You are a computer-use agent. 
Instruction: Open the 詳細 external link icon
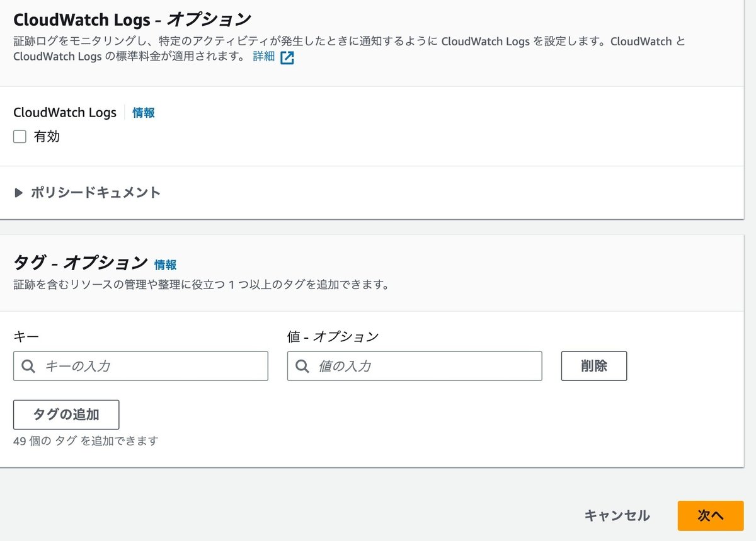point(287,57)
